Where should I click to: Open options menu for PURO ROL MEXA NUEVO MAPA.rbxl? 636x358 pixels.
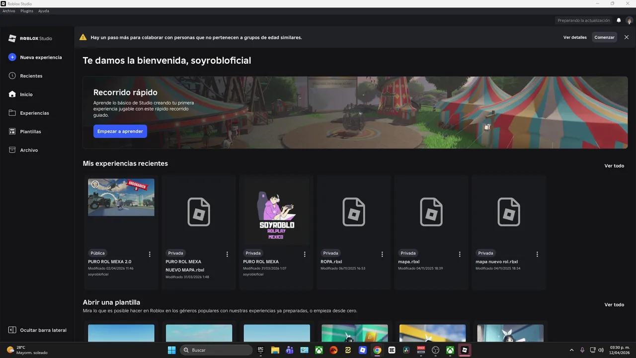[227, 254]
